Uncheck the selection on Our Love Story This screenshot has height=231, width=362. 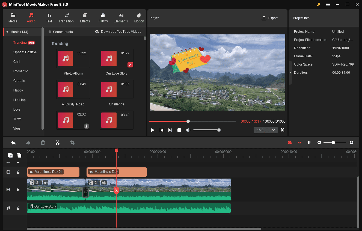tap(130, 65)
